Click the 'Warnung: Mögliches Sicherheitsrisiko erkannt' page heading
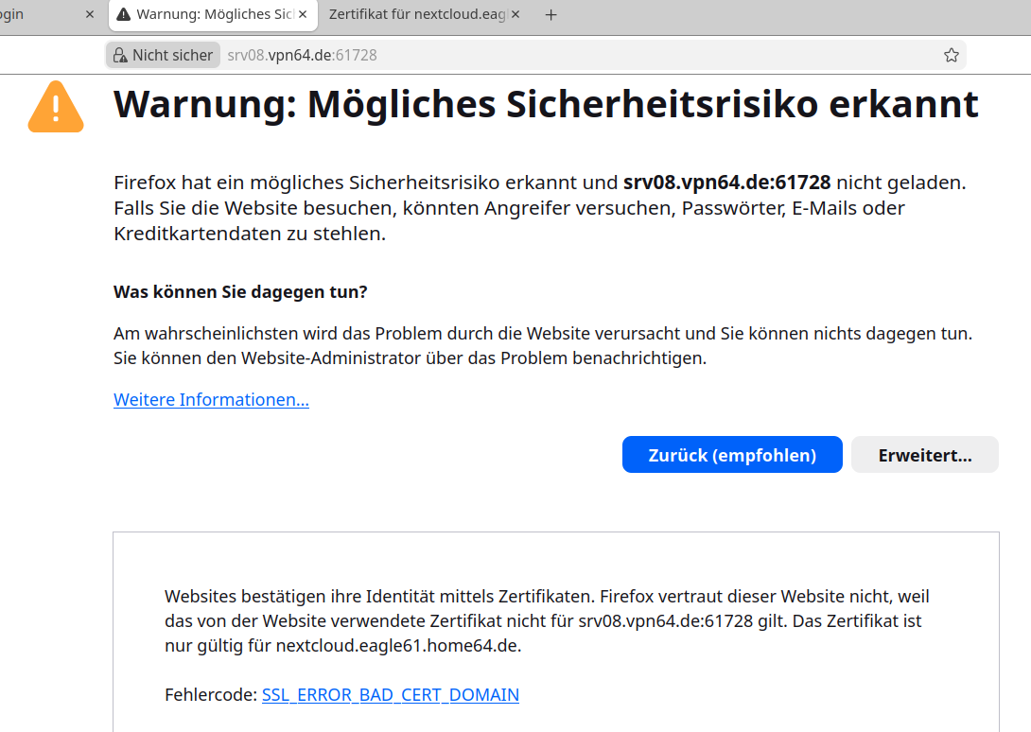1031x732 pixels. (546, 104)
